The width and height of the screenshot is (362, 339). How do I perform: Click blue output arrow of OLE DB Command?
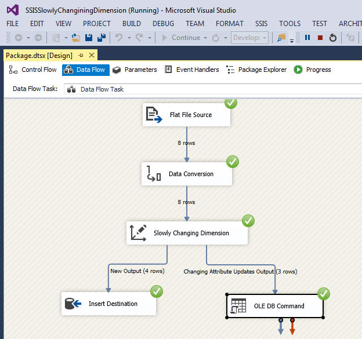point(281,327)
